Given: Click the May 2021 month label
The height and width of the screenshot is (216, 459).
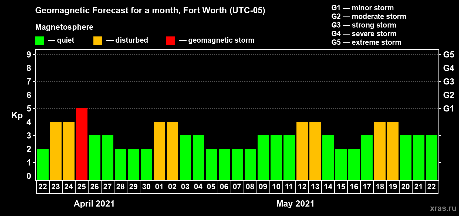Looking at the screenshot, I should coord(295,204).
